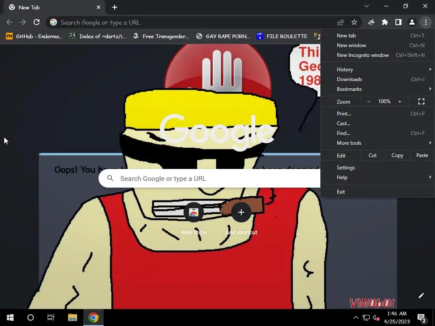Viewport: 435px width, 326px height.
Task: Click Copy in the Edit row
Action: pyautogui.click(x=397, y=155)
